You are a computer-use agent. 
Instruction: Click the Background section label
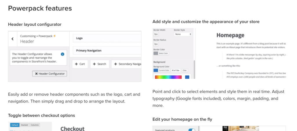159,62
